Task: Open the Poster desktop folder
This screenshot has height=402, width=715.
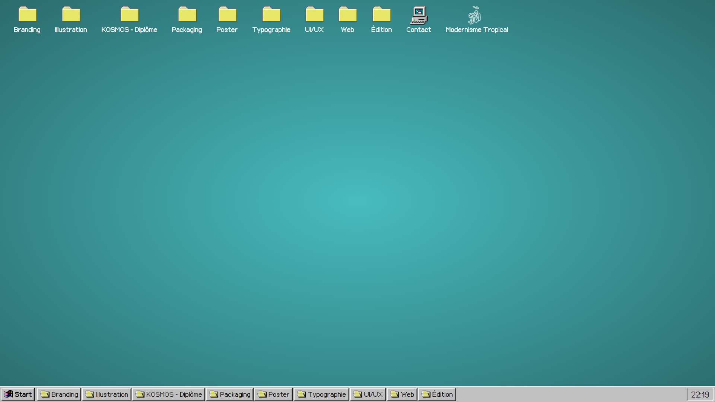Action: [227, 15]
